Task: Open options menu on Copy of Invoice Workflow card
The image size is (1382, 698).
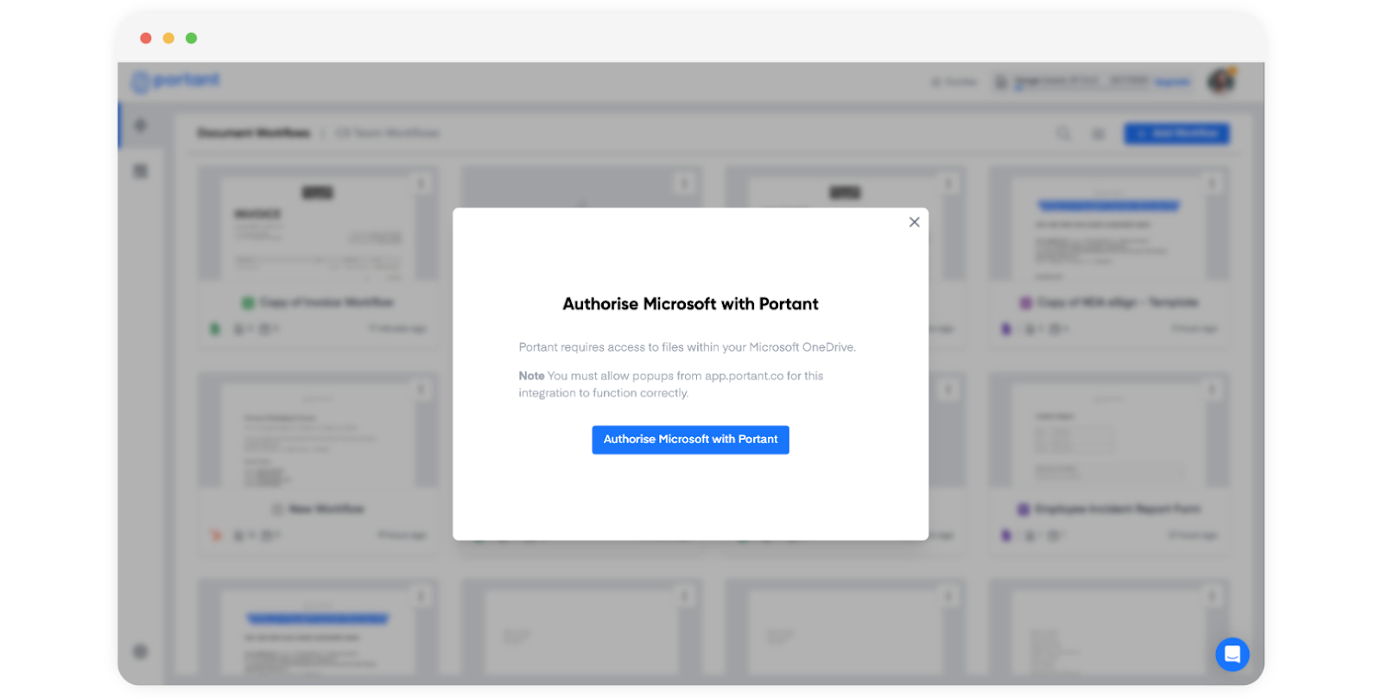Action: [x=422, y=183]
